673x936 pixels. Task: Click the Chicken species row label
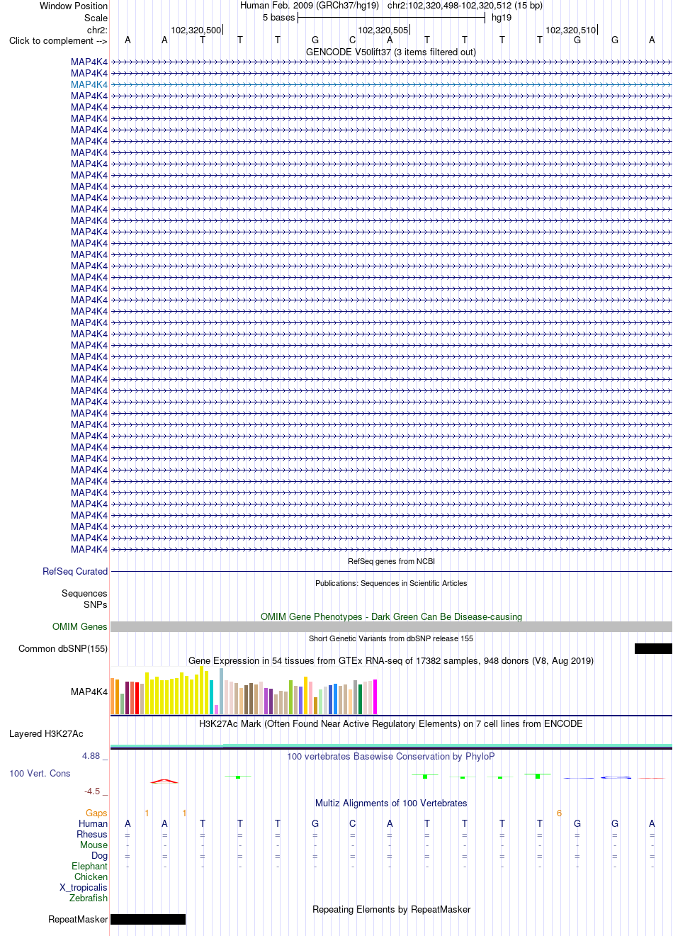click(91, 876)
